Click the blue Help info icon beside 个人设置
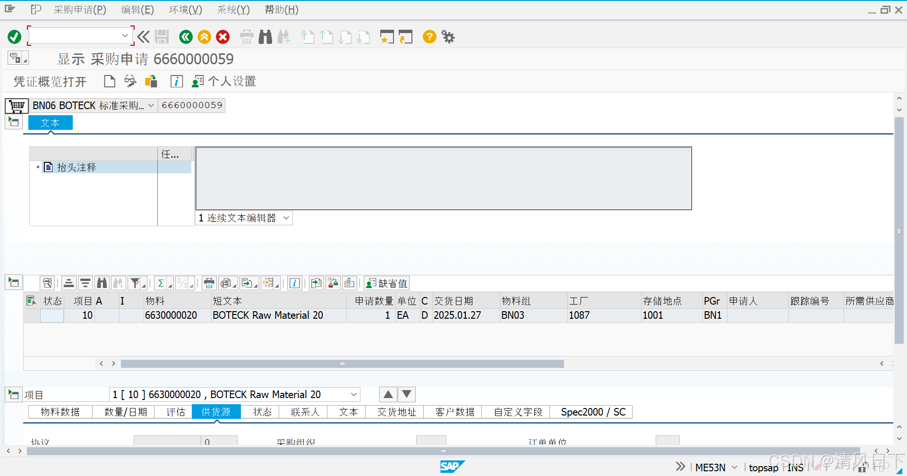The width and height of the screenshot is (907, 476). [x=177, y=82]
